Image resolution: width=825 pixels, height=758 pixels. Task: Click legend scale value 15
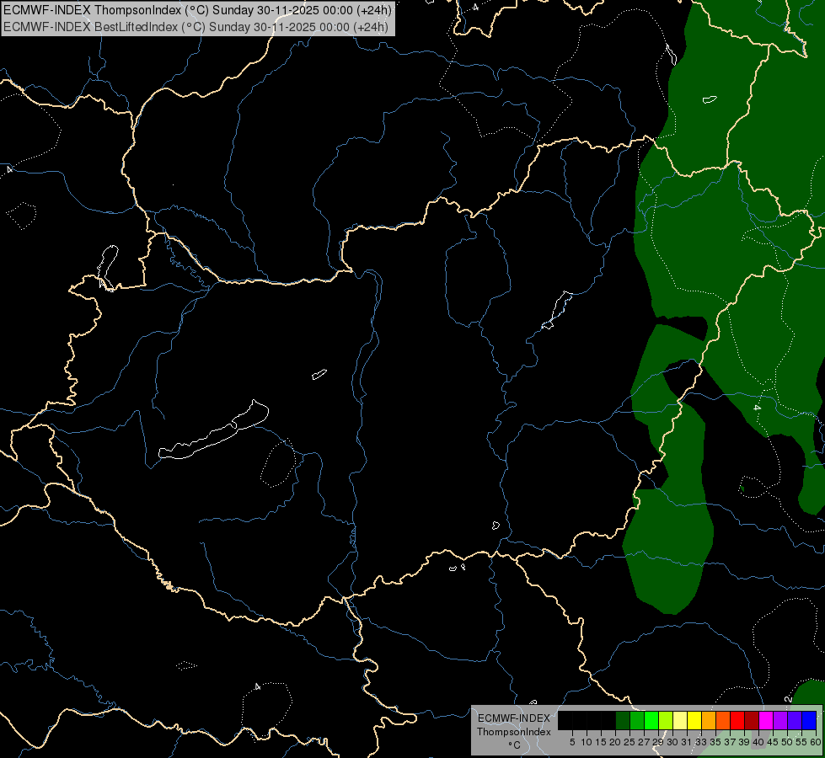click(x=601, y=742)
